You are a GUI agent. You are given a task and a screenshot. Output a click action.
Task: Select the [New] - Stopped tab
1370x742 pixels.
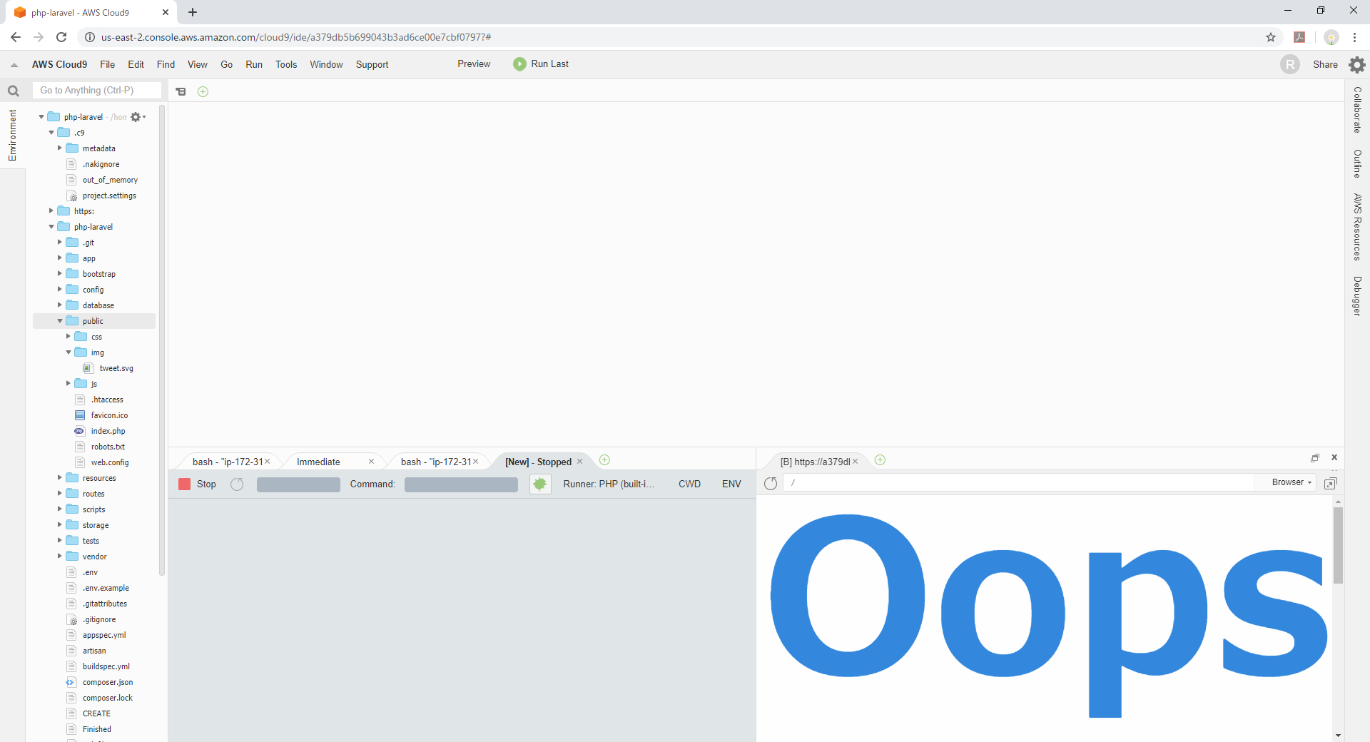[540, 462]
